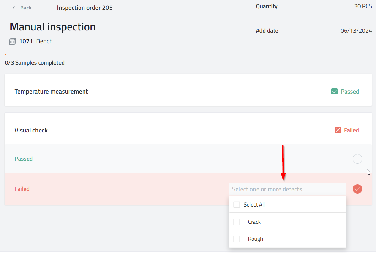Go back using the Back link
Image resolution: width=376 pixels, height=253 pixels.
[26, 8]
